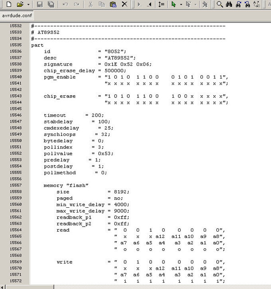Click the magnifier Search icon
Image resolution: width=271 pixels, height=289 pixels.
point(220,4)
